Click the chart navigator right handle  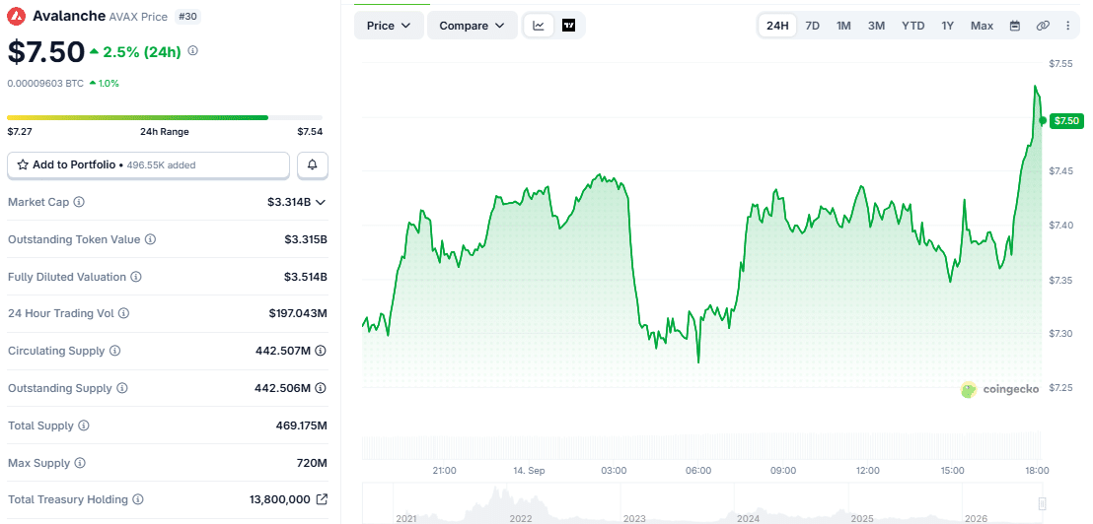pos(1042,504)
